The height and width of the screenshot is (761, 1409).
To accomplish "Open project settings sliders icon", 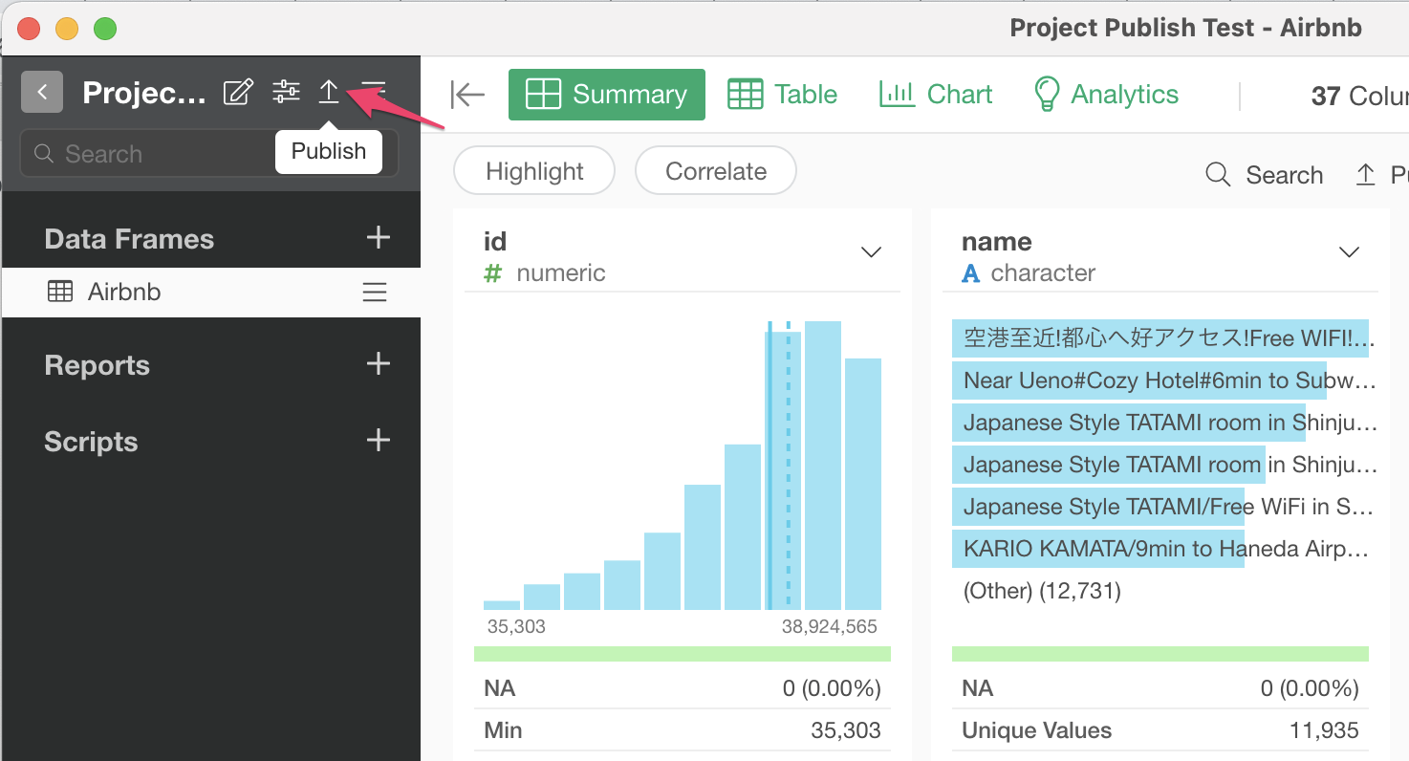I will pyautogui.click(x=286, y=92).
